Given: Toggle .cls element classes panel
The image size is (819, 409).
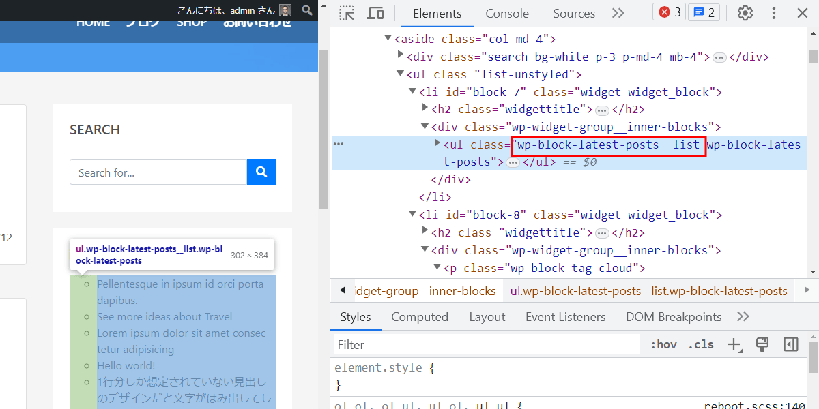Looking at the screenshot, I should pos(701,345).
